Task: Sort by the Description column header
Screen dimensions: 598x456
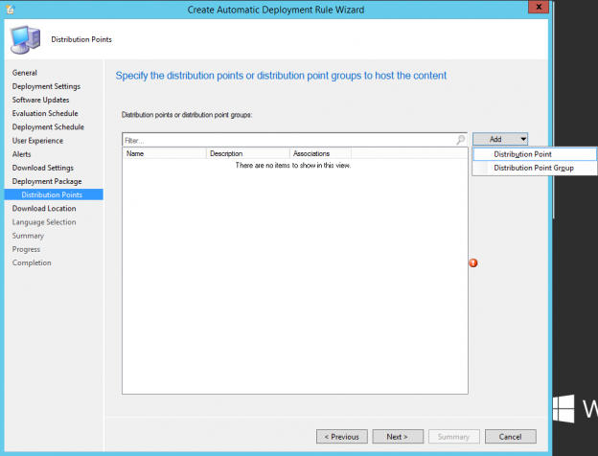Action: click(x=247, y=153)
